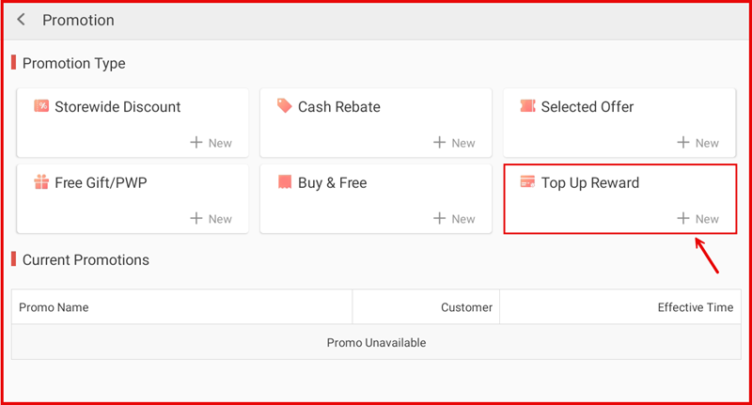Viewport: 752px width, 405px height.
Task: Click the Buy & Free receipt icon
Action: 284,182
